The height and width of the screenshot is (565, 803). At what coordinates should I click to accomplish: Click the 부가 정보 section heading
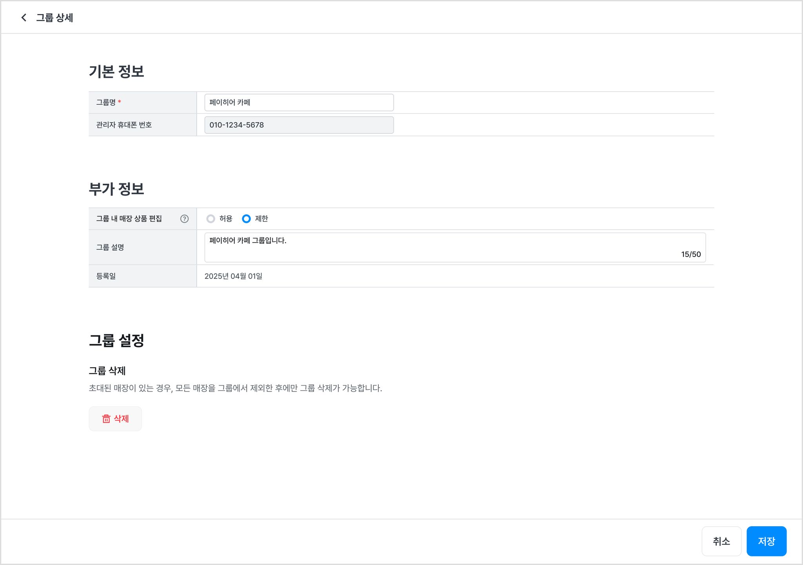coord(116,189)
